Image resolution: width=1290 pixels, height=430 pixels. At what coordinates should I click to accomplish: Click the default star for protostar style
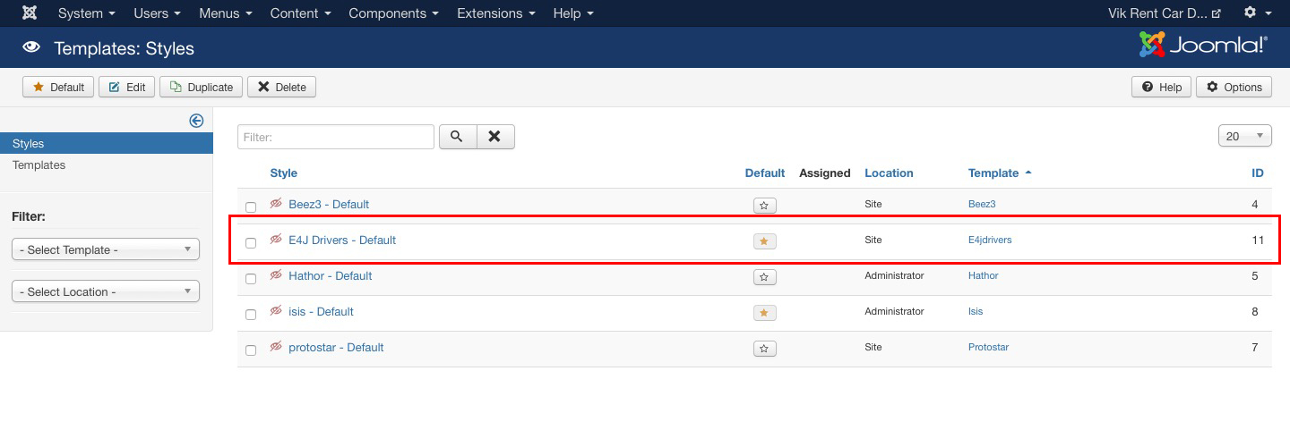click(764, 349)
